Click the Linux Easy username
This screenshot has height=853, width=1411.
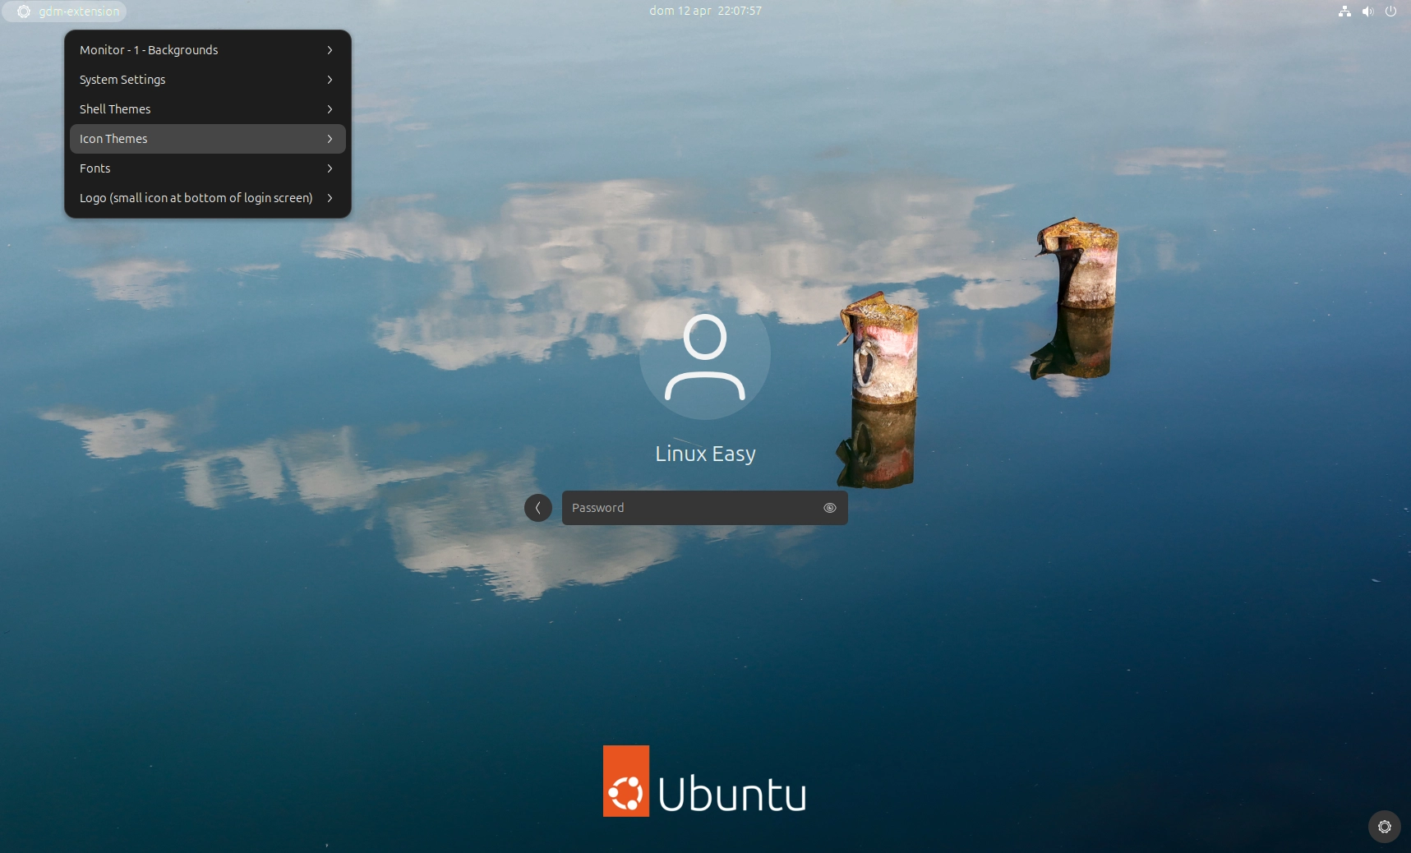coord(705,454)
